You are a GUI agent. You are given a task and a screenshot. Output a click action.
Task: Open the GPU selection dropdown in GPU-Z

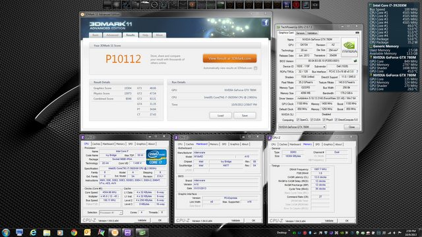pos(302,127)
